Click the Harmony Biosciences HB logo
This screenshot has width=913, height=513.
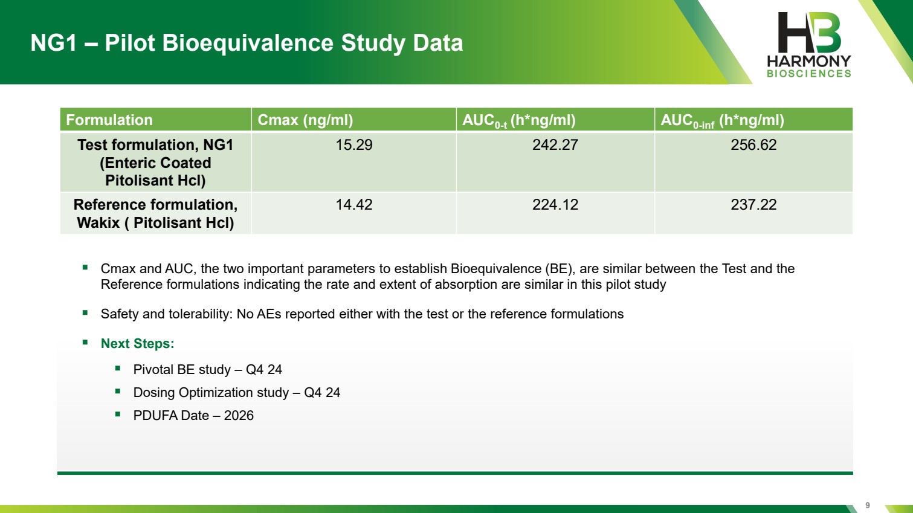(x=808, y=45)
